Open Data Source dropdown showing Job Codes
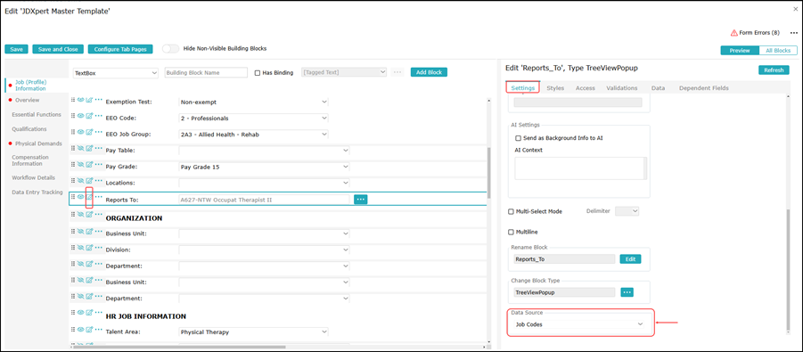 [x=579, y=324]
